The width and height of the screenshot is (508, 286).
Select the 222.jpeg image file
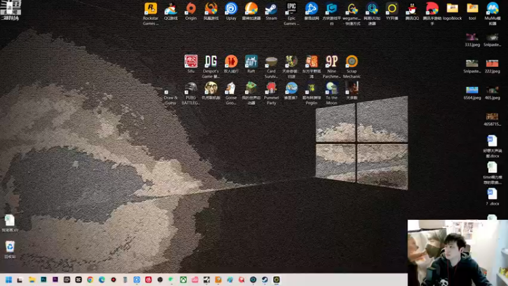(492, 63)
